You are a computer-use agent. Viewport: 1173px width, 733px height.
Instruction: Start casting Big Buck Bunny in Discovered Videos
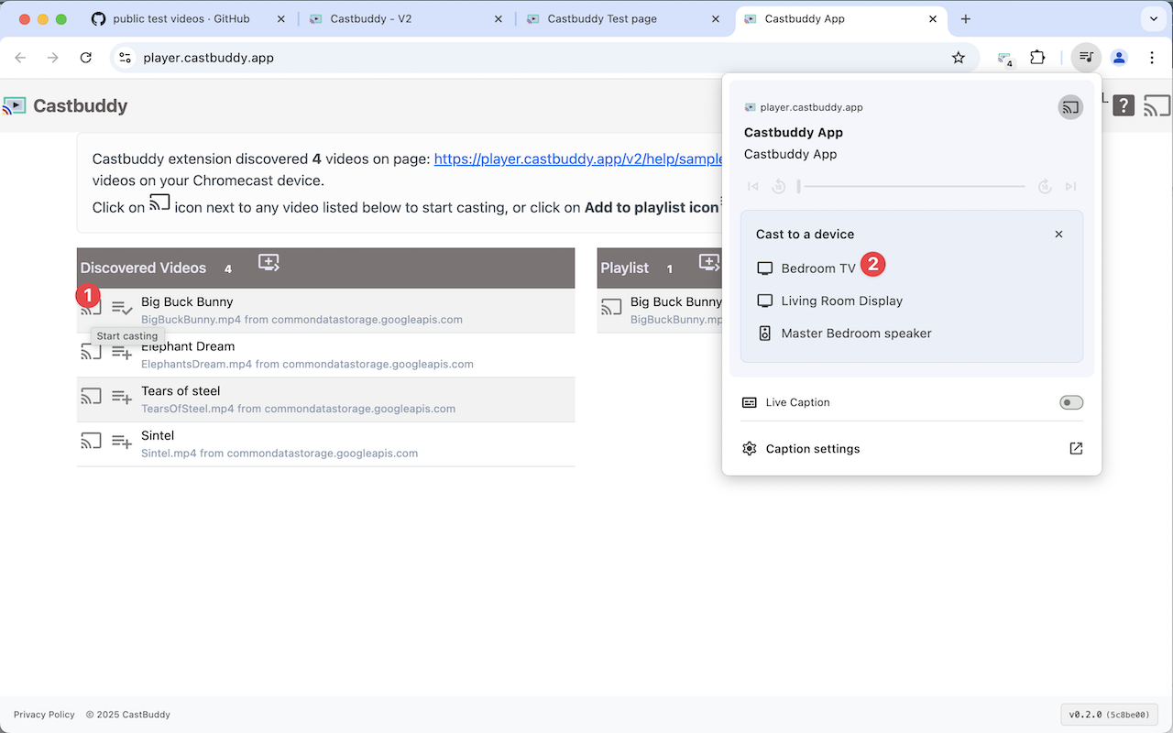tap(91, 308)
